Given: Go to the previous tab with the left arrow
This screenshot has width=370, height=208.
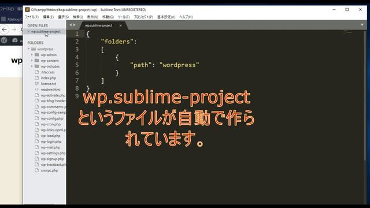Looking at the screenshot, I should coord(71,25).
